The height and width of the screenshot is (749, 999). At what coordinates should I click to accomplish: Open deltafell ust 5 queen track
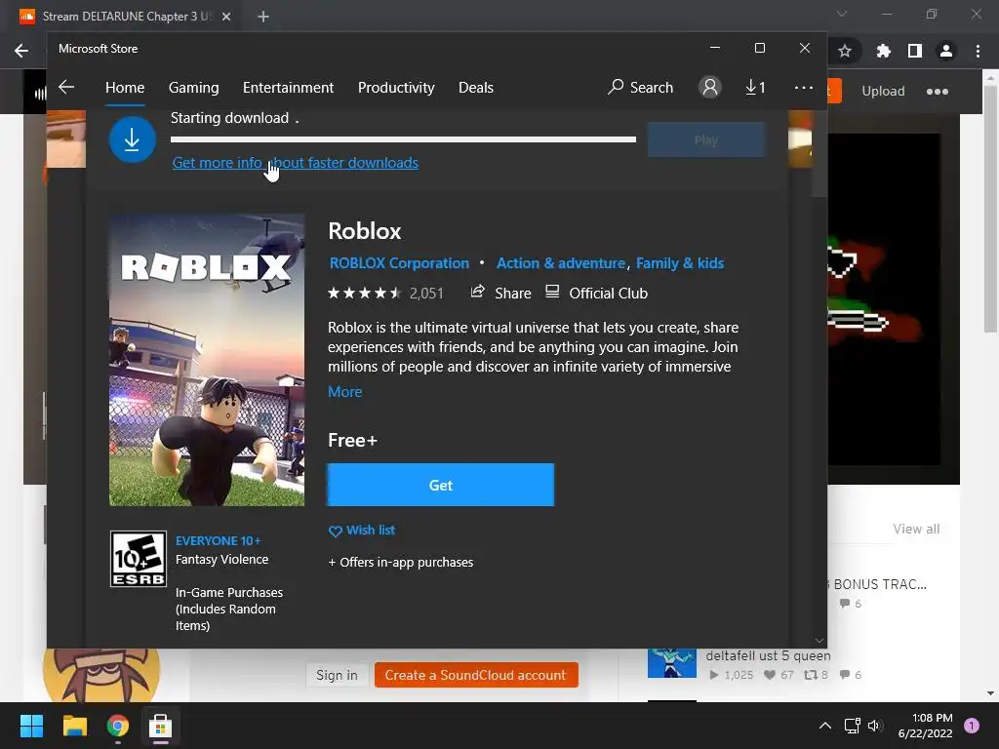768,655
